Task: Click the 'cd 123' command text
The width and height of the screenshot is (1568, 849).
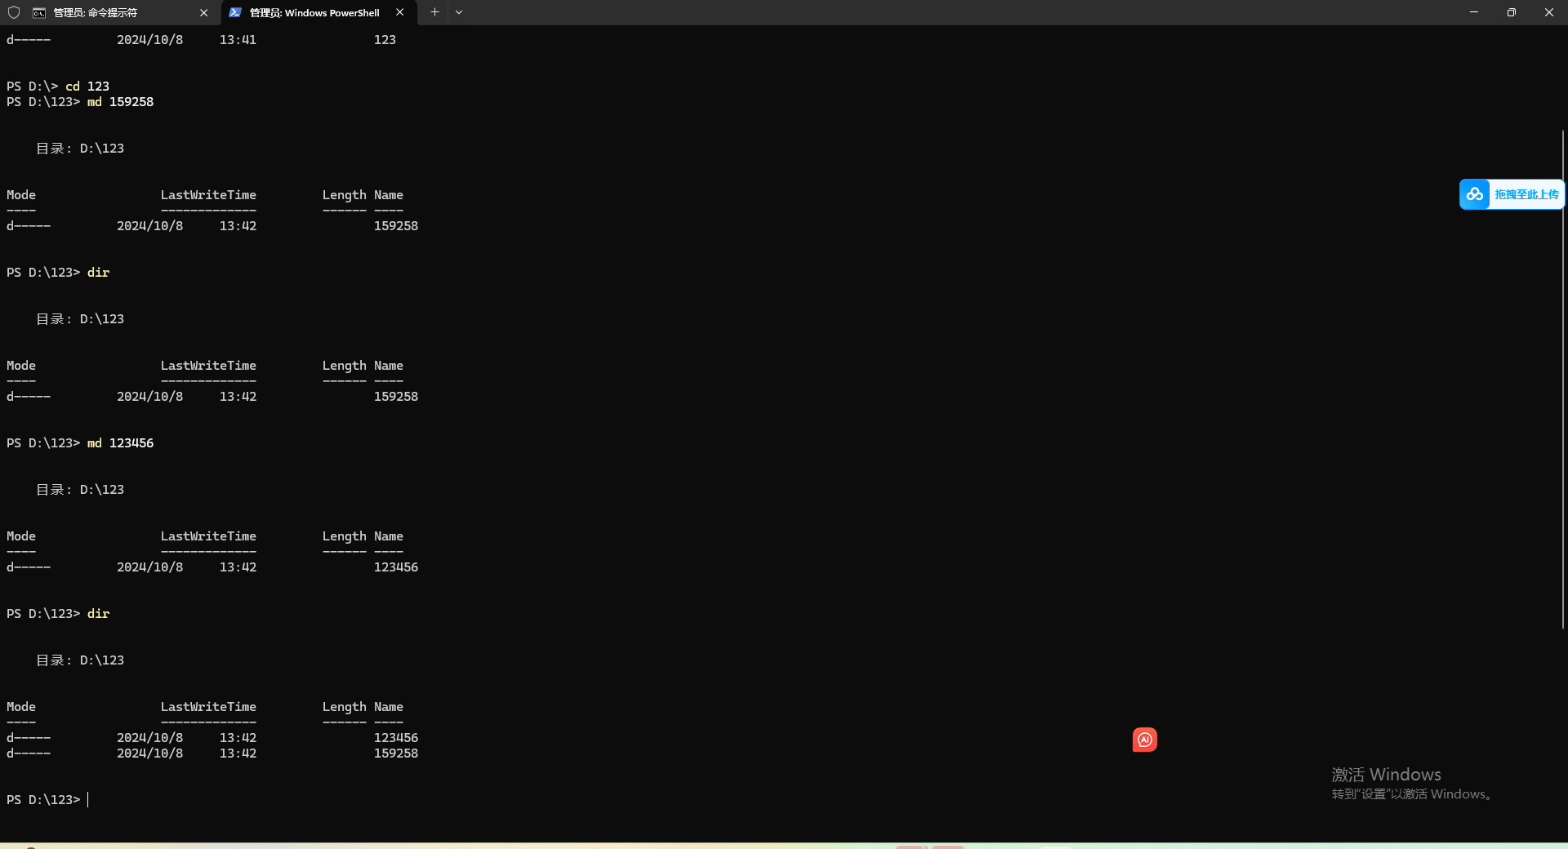Action: [87, 87]
